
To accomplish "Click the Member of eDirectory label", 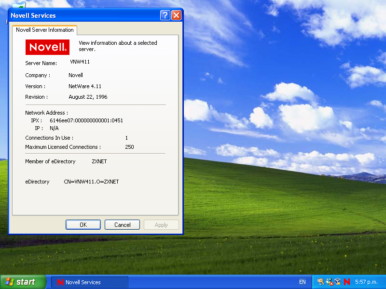I will pos(50,161).
